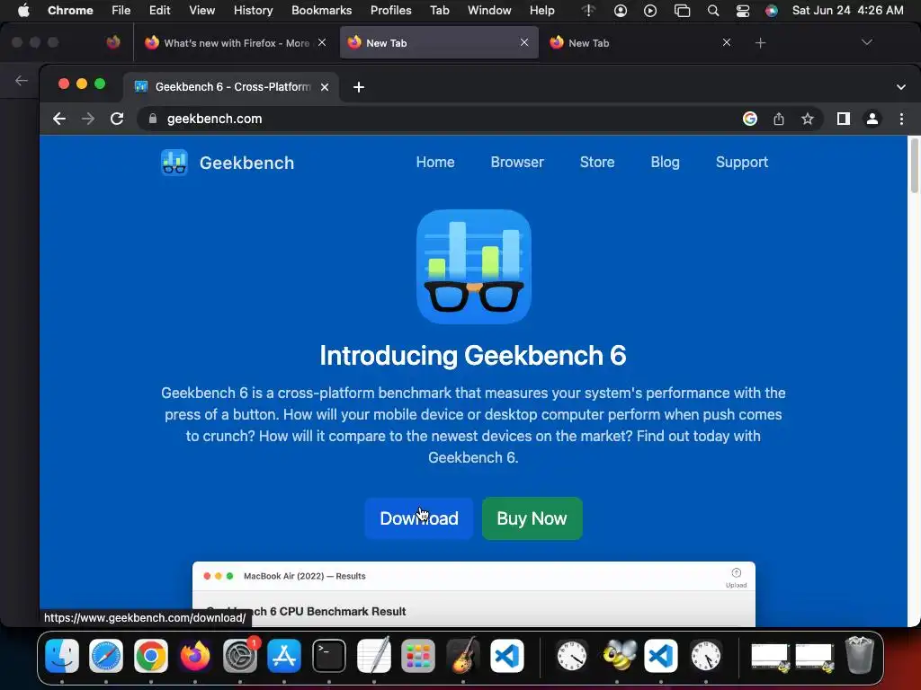The image size is (921, 690).
Task: Open App Store from the Dock
Action: [284, 655]
